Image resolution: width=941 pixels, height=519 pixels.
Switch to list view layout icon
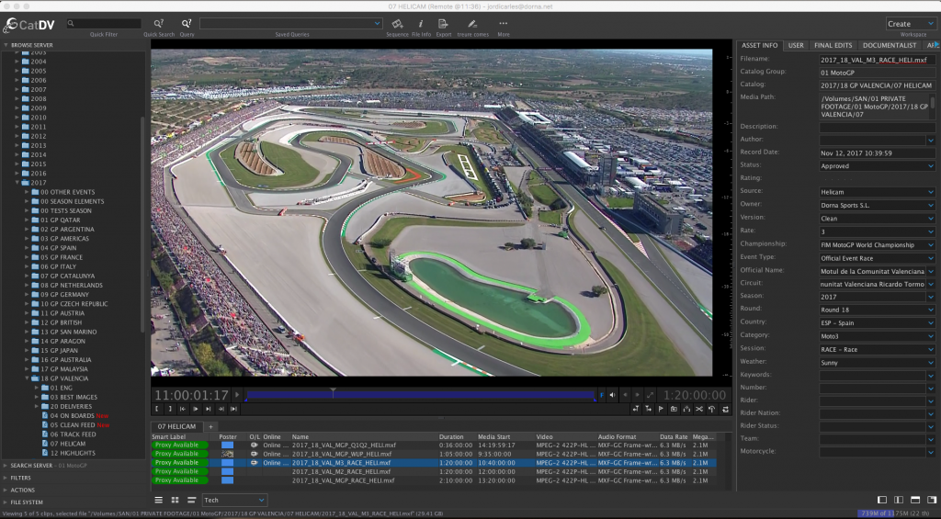point(158,500)
